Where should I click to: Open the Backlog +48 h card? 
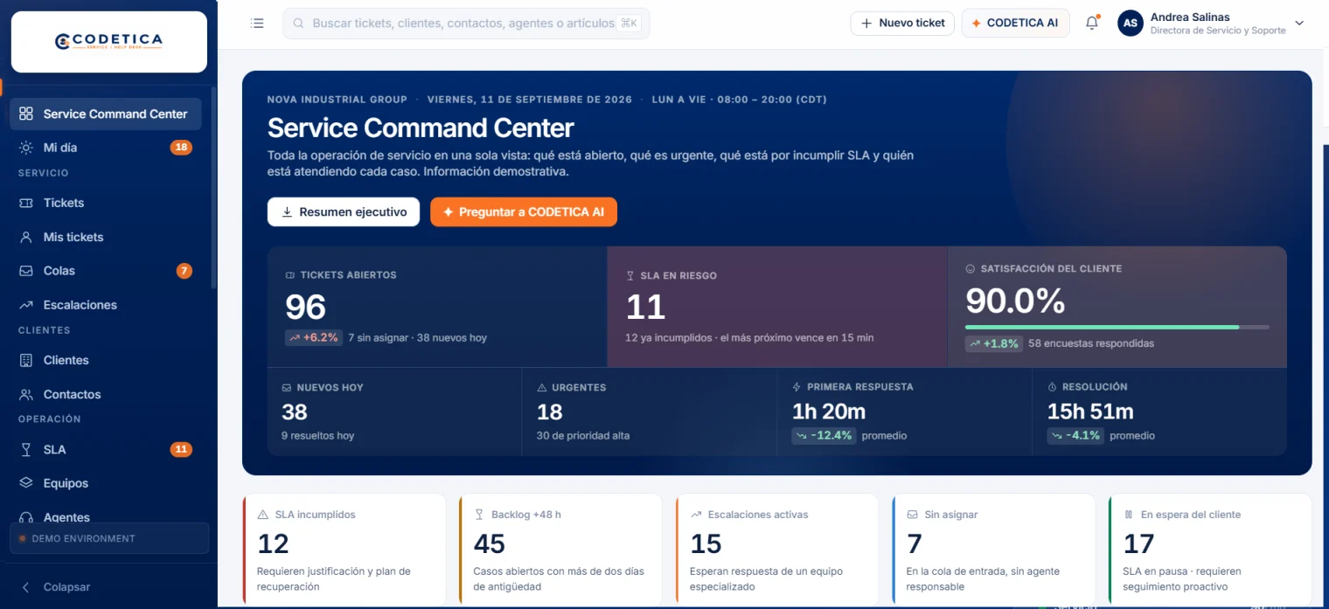coord(560,549)
